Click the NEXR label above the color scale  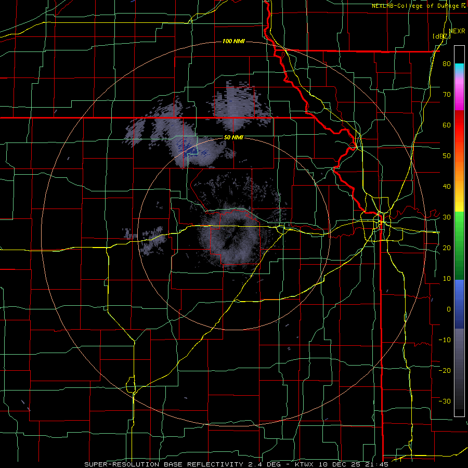pos(457,31)
